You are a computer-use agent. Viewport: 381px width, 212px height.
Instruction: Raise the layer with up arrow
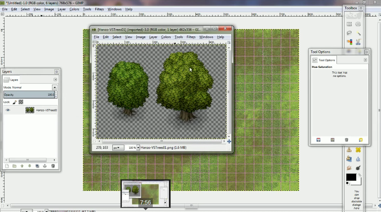[22, 166]
